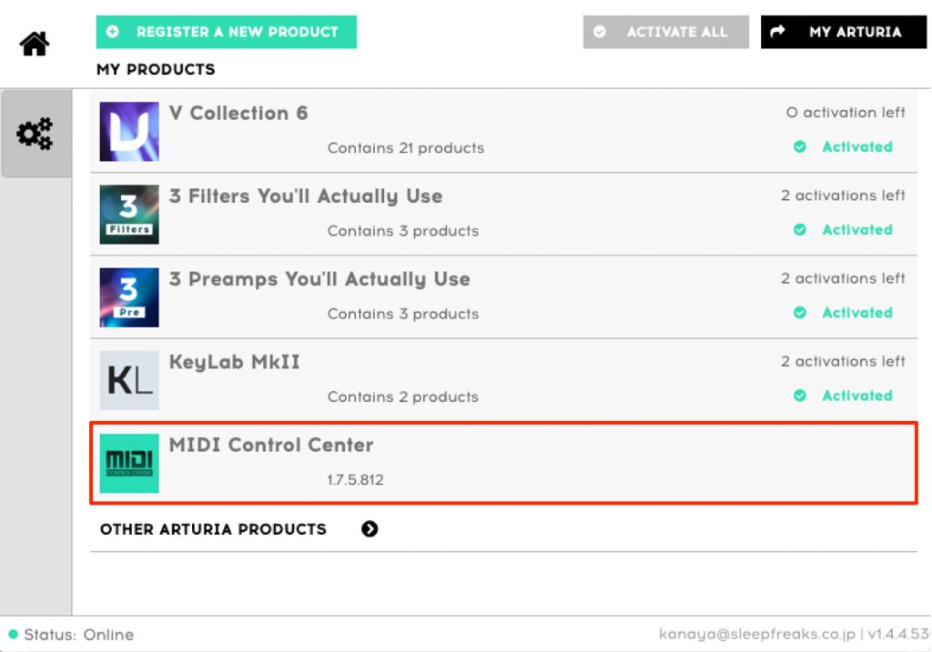Select the My Products heading
The width and height of the screenshot is (932, 652).
[x=156, y=69]
